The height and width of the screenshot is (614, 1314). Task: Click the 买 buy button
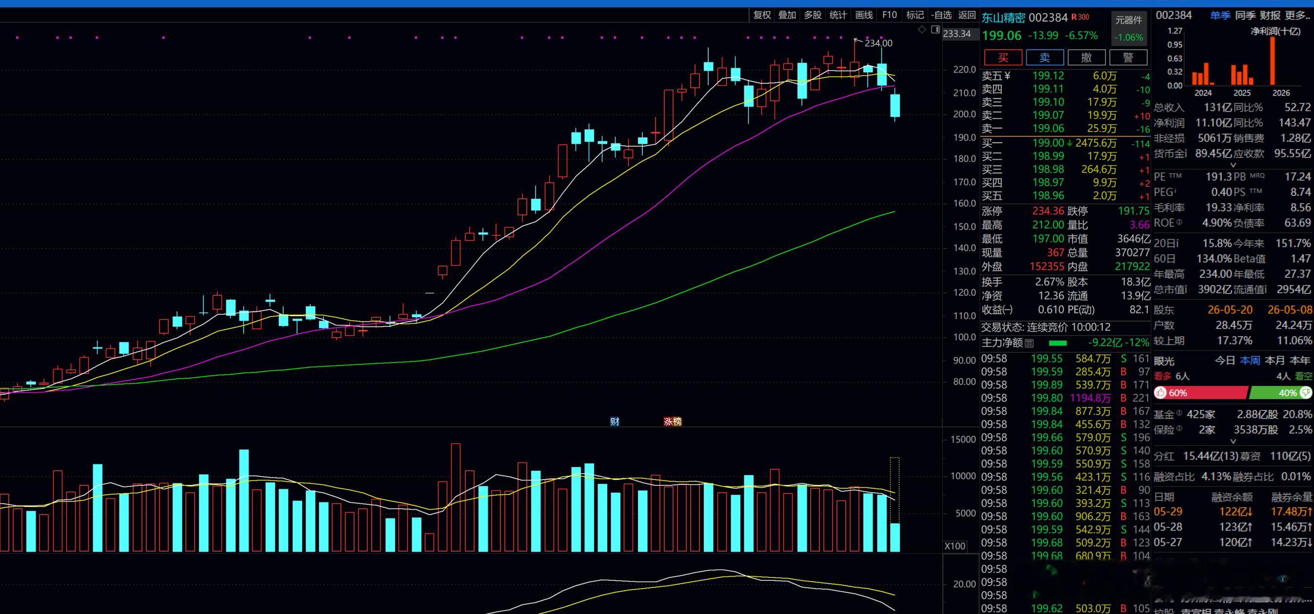pyautogui.click(x=1003, y=58)
